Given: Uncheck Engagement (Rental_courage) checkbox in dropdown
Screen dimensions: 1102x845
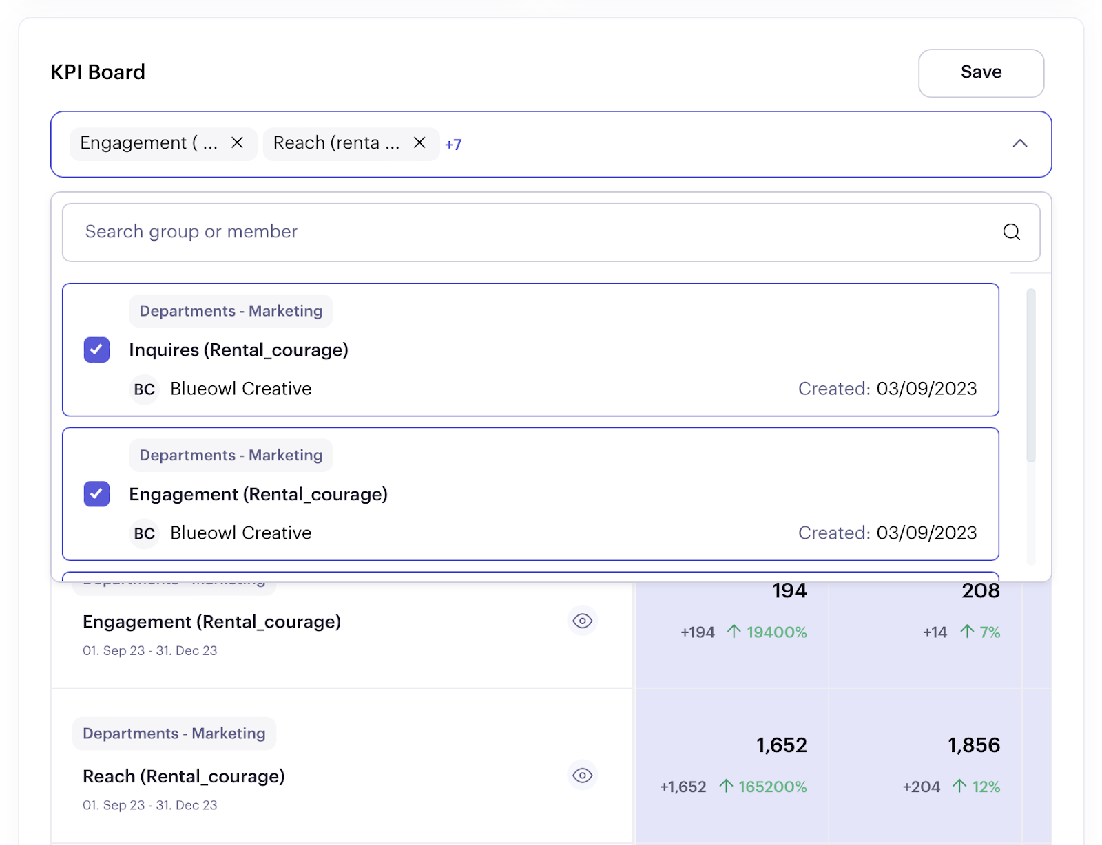Looking at the screenshot, I should (96, 494).
